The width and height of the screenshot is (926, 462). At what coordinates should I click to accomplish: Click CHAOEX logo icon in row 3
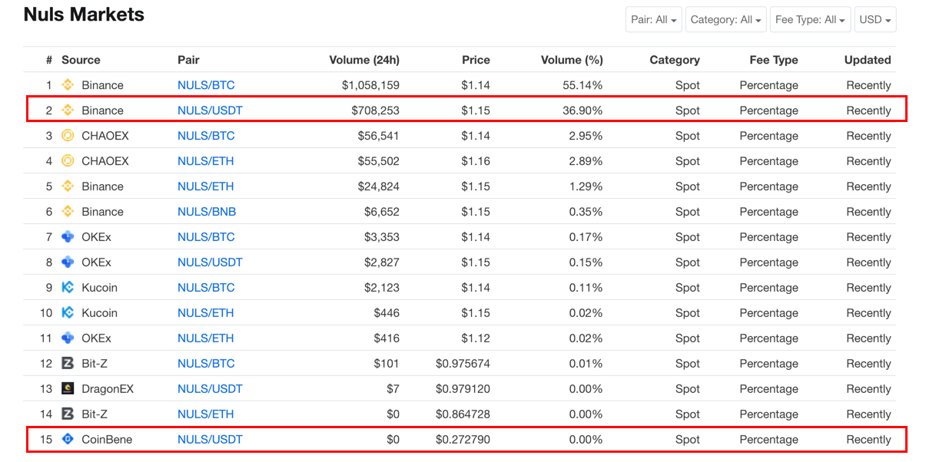(68, 136)
